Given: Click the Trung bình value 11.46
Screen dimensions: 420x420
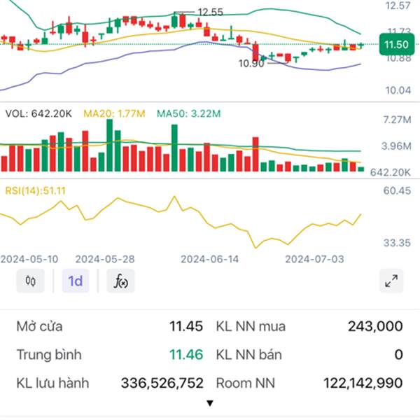Looking at the screenshot, I should 186,355.
